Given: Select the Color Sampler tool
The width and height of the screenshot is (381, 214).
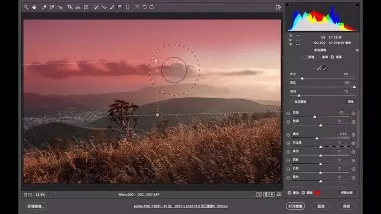Looking at the screenshot, I should point(52,7).
